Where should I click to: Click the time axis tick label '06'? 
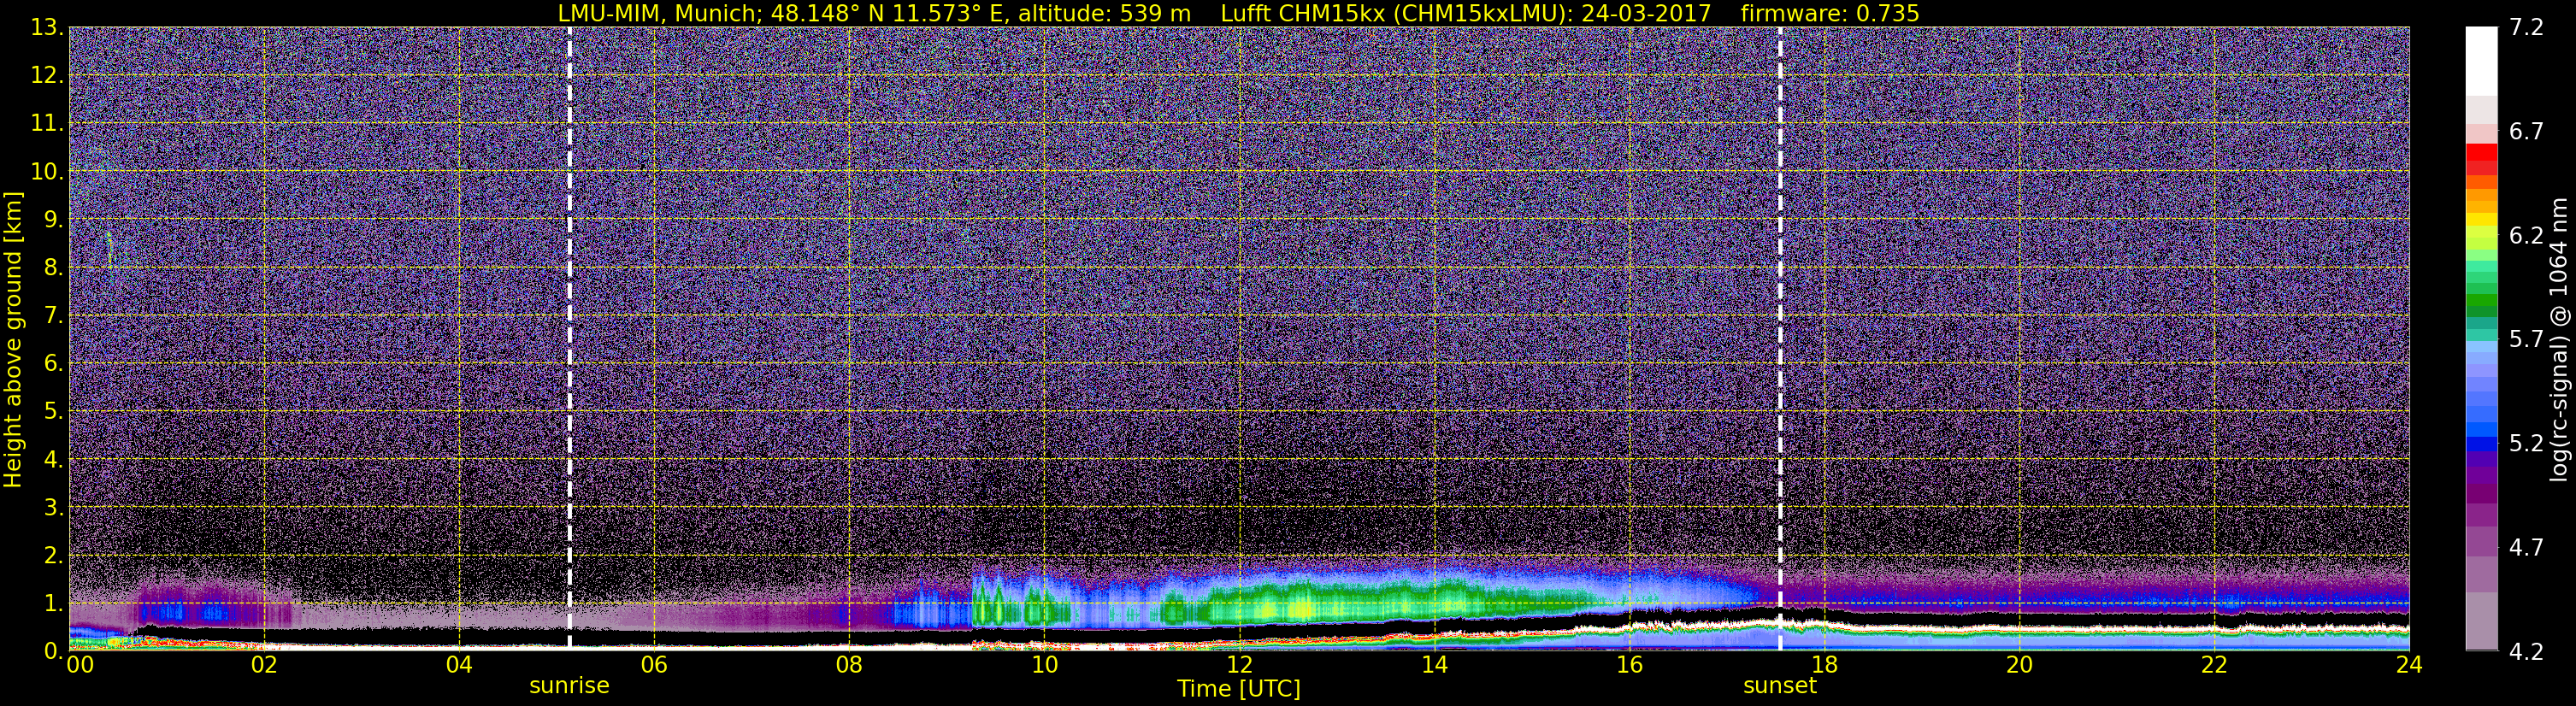[x=654, y=665]
